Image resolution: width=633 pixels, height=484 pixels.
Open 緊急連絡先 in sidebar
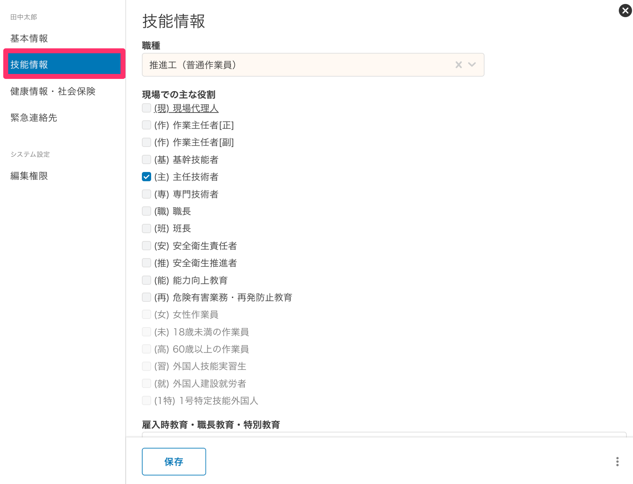click(x=34, y=118)
